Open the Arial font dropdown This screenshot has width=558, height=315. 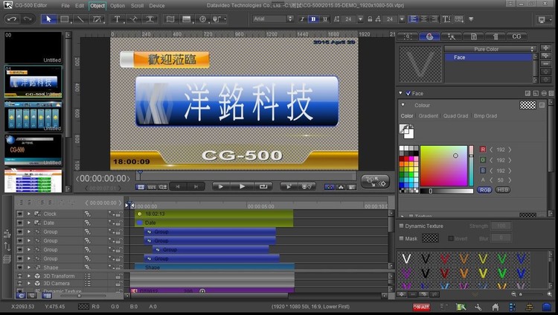point(273,19)
